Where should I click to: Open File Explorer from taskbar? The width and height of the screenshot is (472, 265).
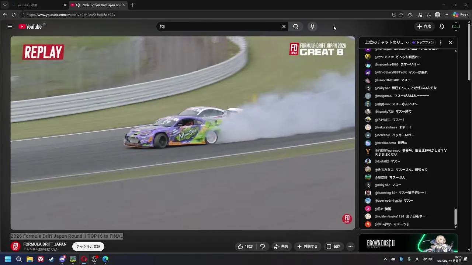pos(29,259)
